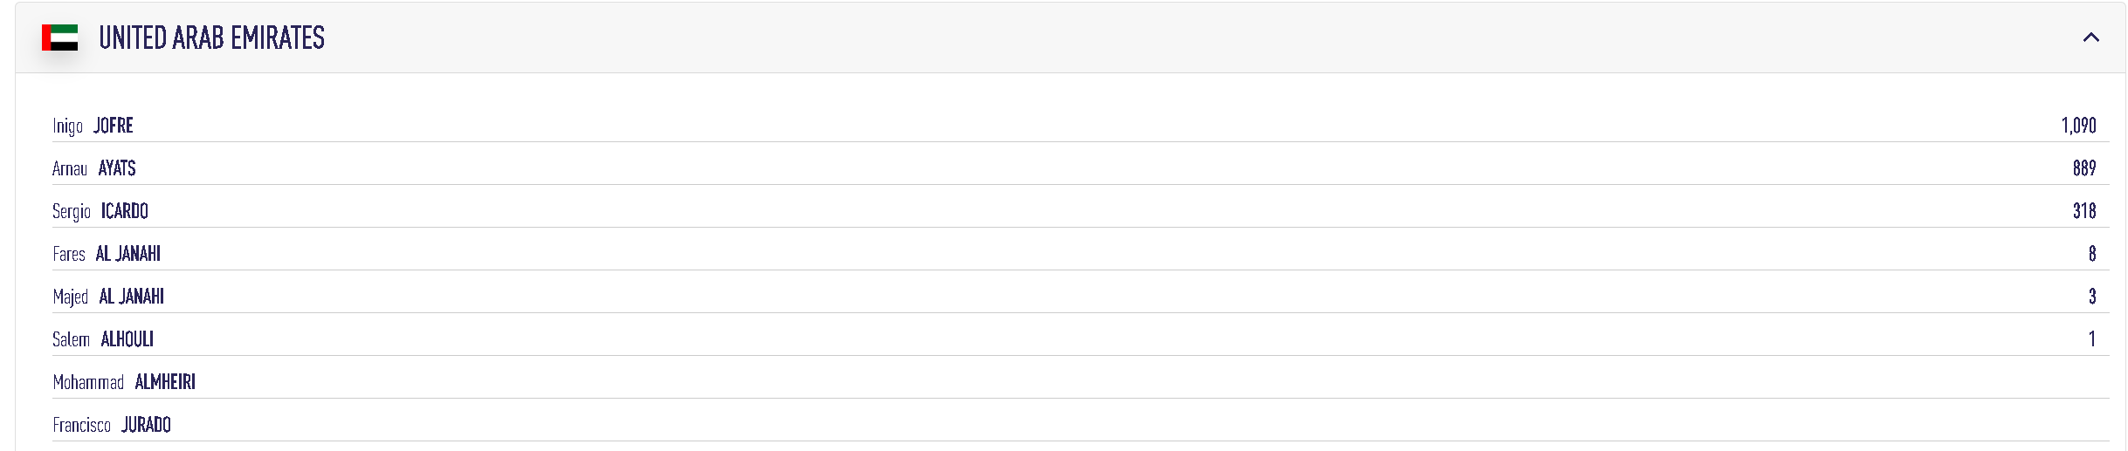Image resolution: width=2128 pixels, height=451 pixels.
Task: Click the JURADO surname text
Action: coord(146,425)
